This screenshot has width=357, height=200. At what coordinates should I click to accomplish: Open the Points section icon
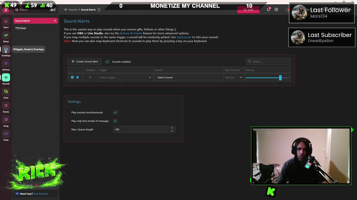point(6,106)
